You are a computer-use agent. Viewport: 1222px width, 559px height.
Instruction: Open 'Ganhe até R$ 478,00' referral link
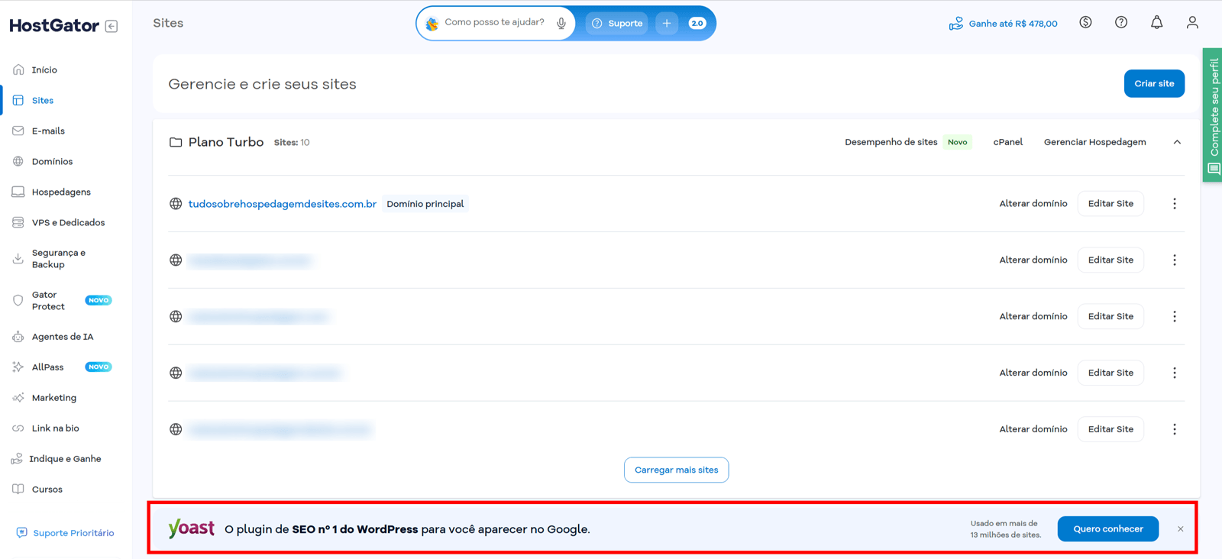point(1003,24)
